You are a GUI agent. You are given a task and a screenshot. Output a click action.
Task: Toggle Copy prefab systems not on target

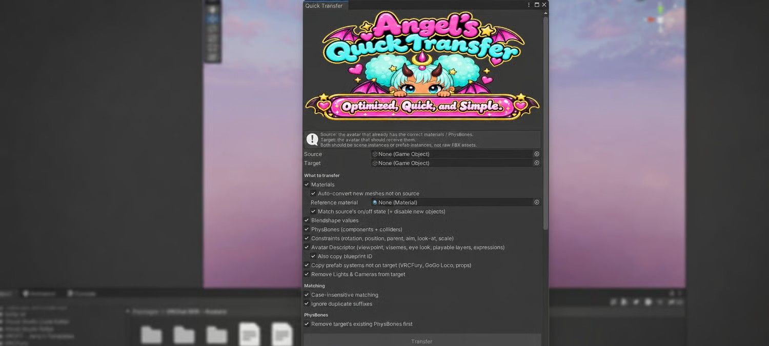coord(307,265)
